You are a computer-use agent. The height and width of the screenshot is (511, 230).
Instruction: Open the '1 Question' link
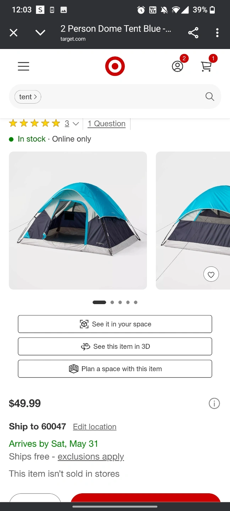pos(106,123)
